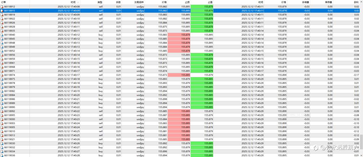The image size is (363, 157).
Task: Click the buy order icon for 66119030
Action: [2, 143]
